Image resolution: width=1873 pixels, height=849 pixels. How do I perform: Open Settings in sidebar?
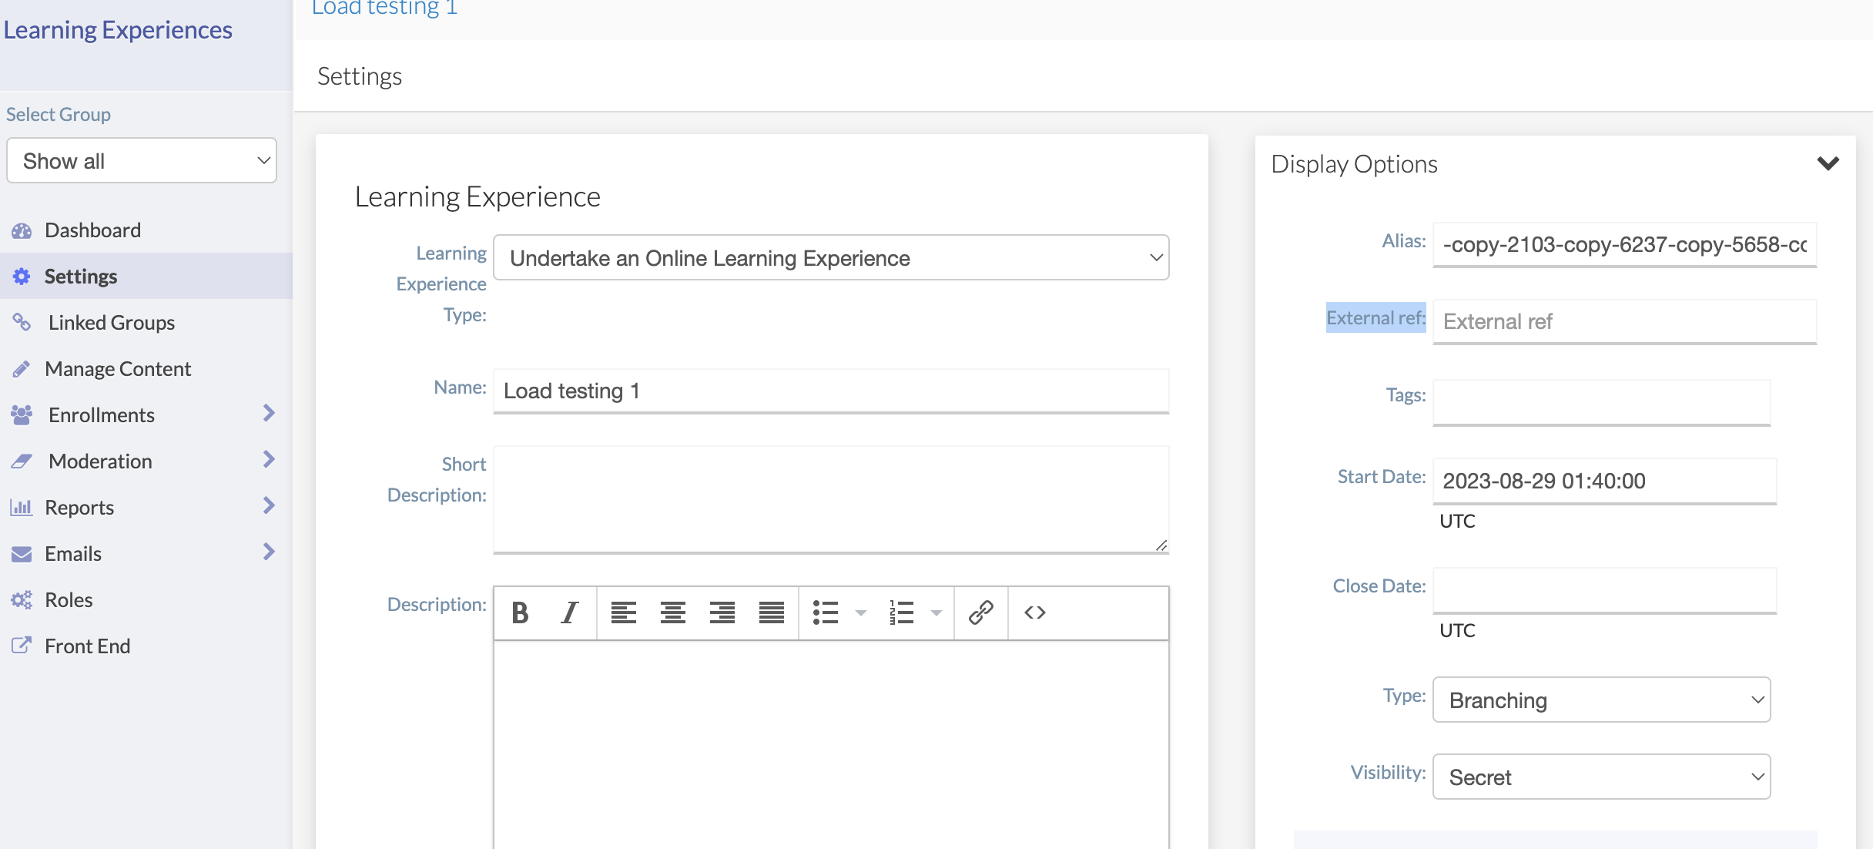(x=81, y=277)
